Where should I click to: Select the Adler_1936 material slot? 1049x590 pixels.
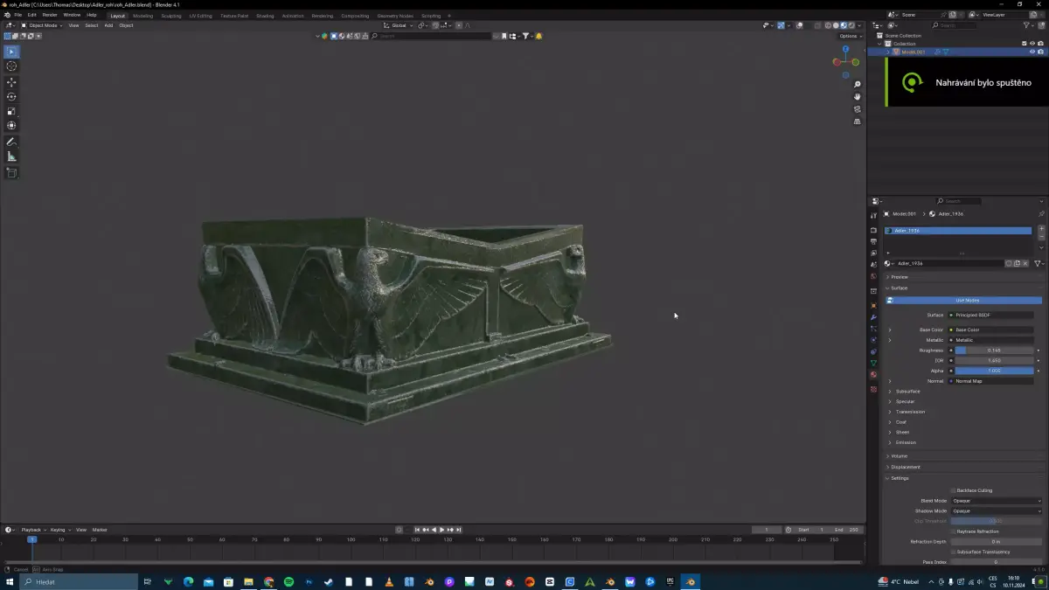pyautogui.click(x=958, y=231)
